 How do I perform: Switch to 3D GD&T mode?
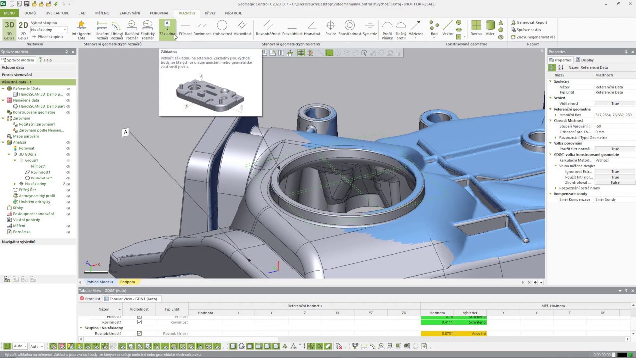(9, 29)
